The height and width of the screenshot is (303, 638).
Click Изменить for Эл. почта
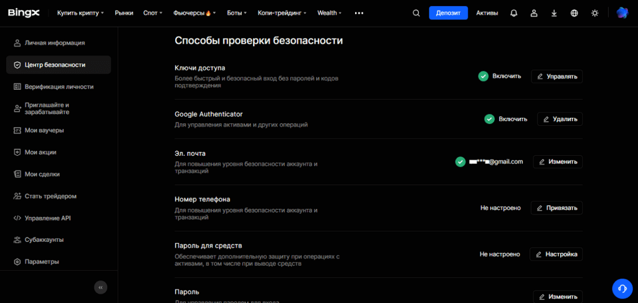(x=558, y=161)
